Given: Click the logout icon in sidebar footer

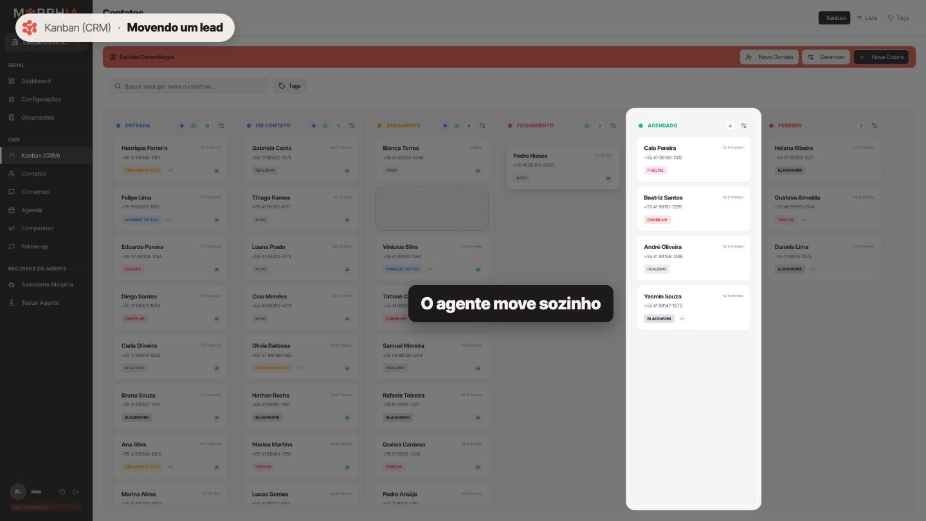Looking at the screenshot, I should point(76,491).
